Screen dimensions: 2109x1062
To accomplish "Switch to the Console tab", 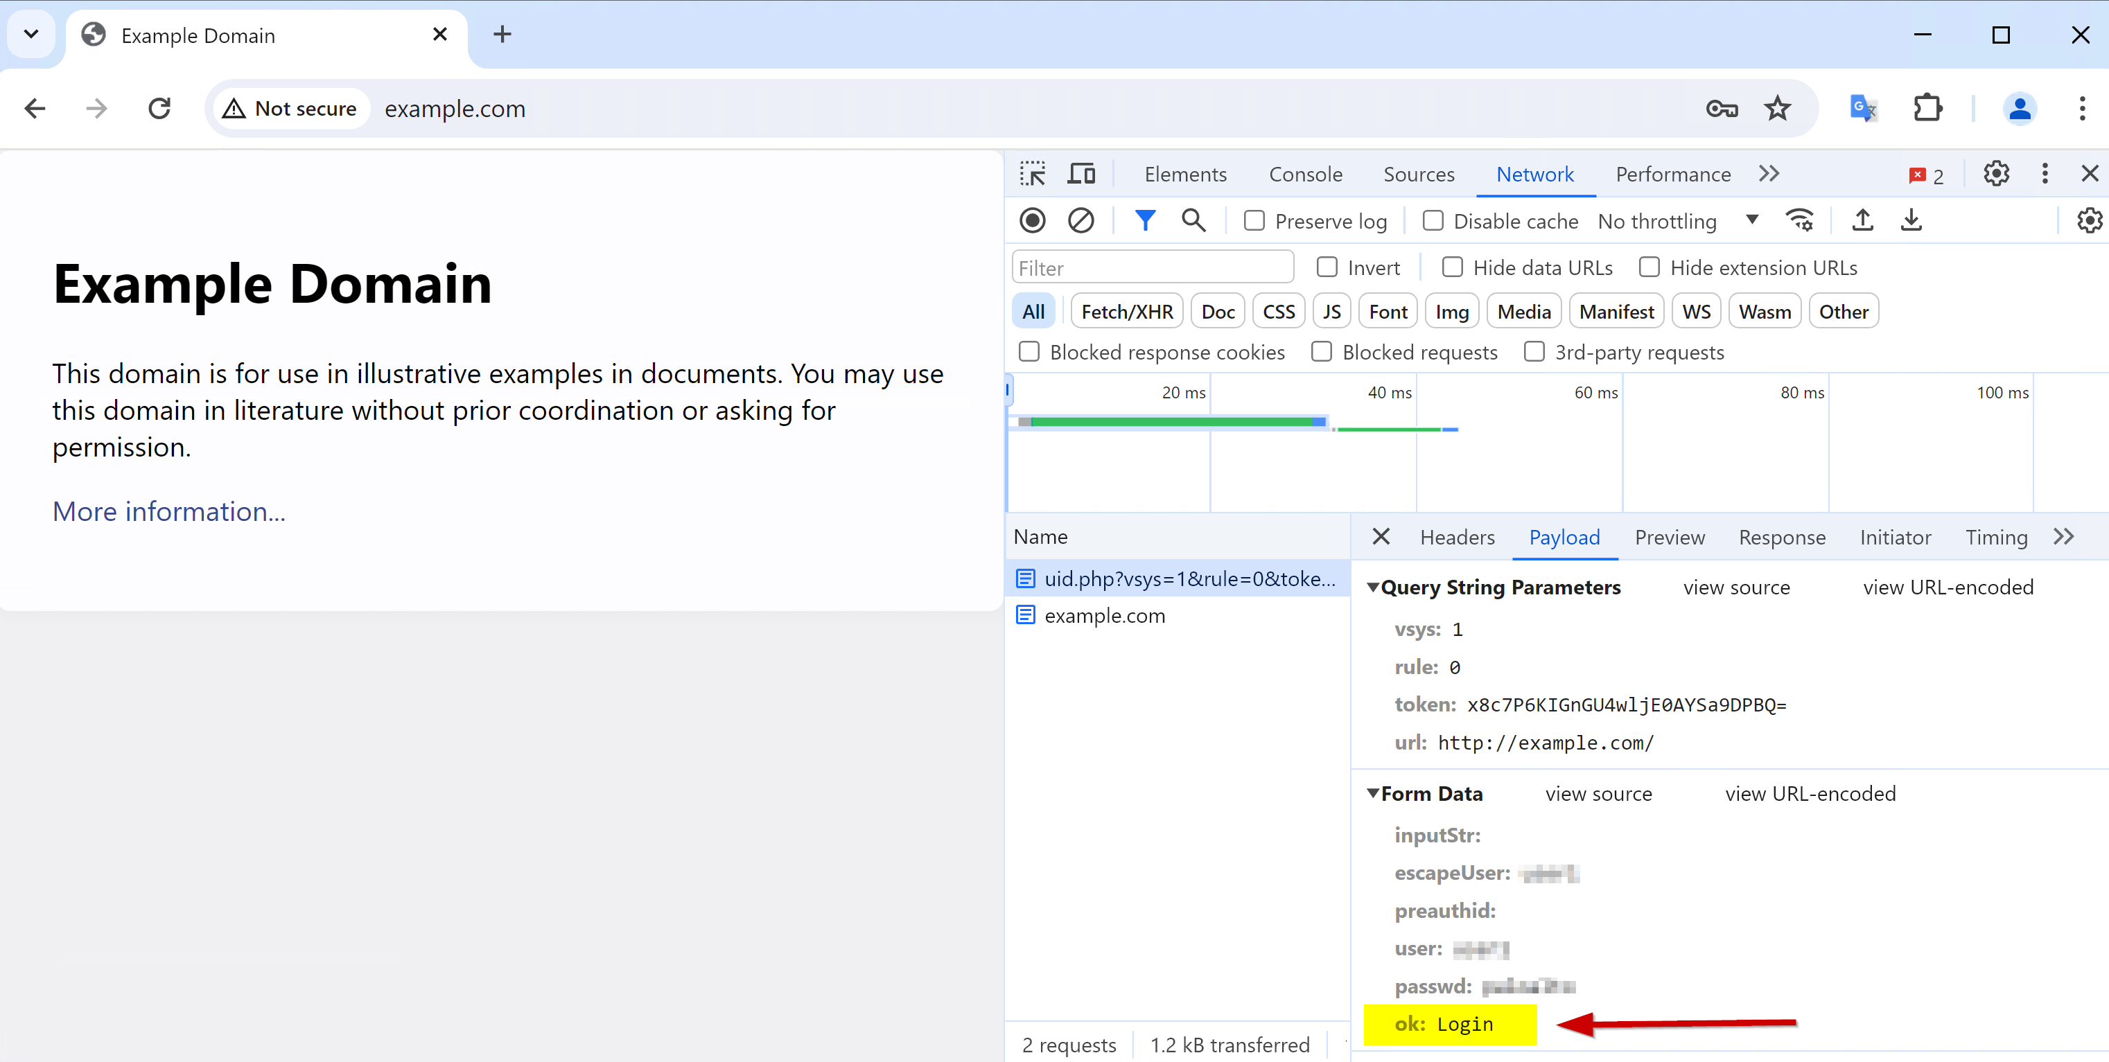I will point(1305,175).
